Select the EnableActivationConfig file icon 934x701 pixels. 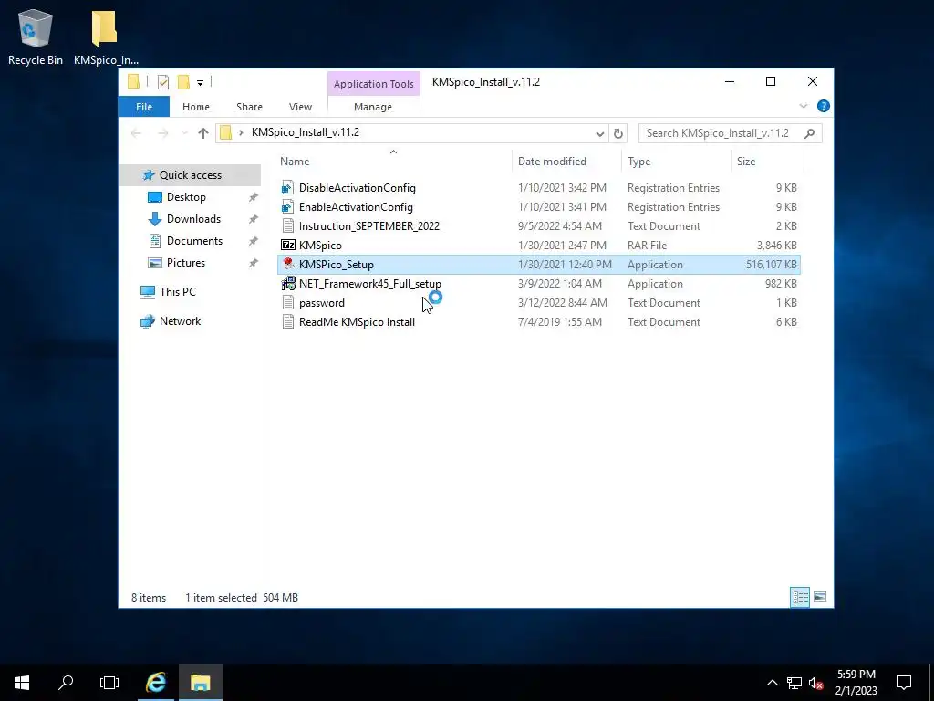point(287,207)
